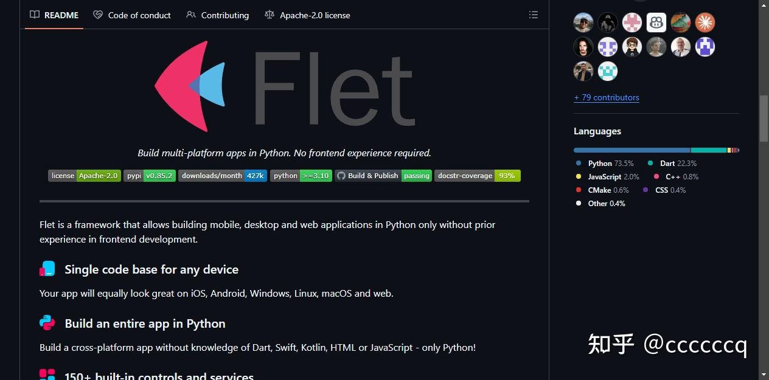Viewport: 769px width, 380px height.
Task: Open the + 79 contributors link
Action: [x=607, y=97]
